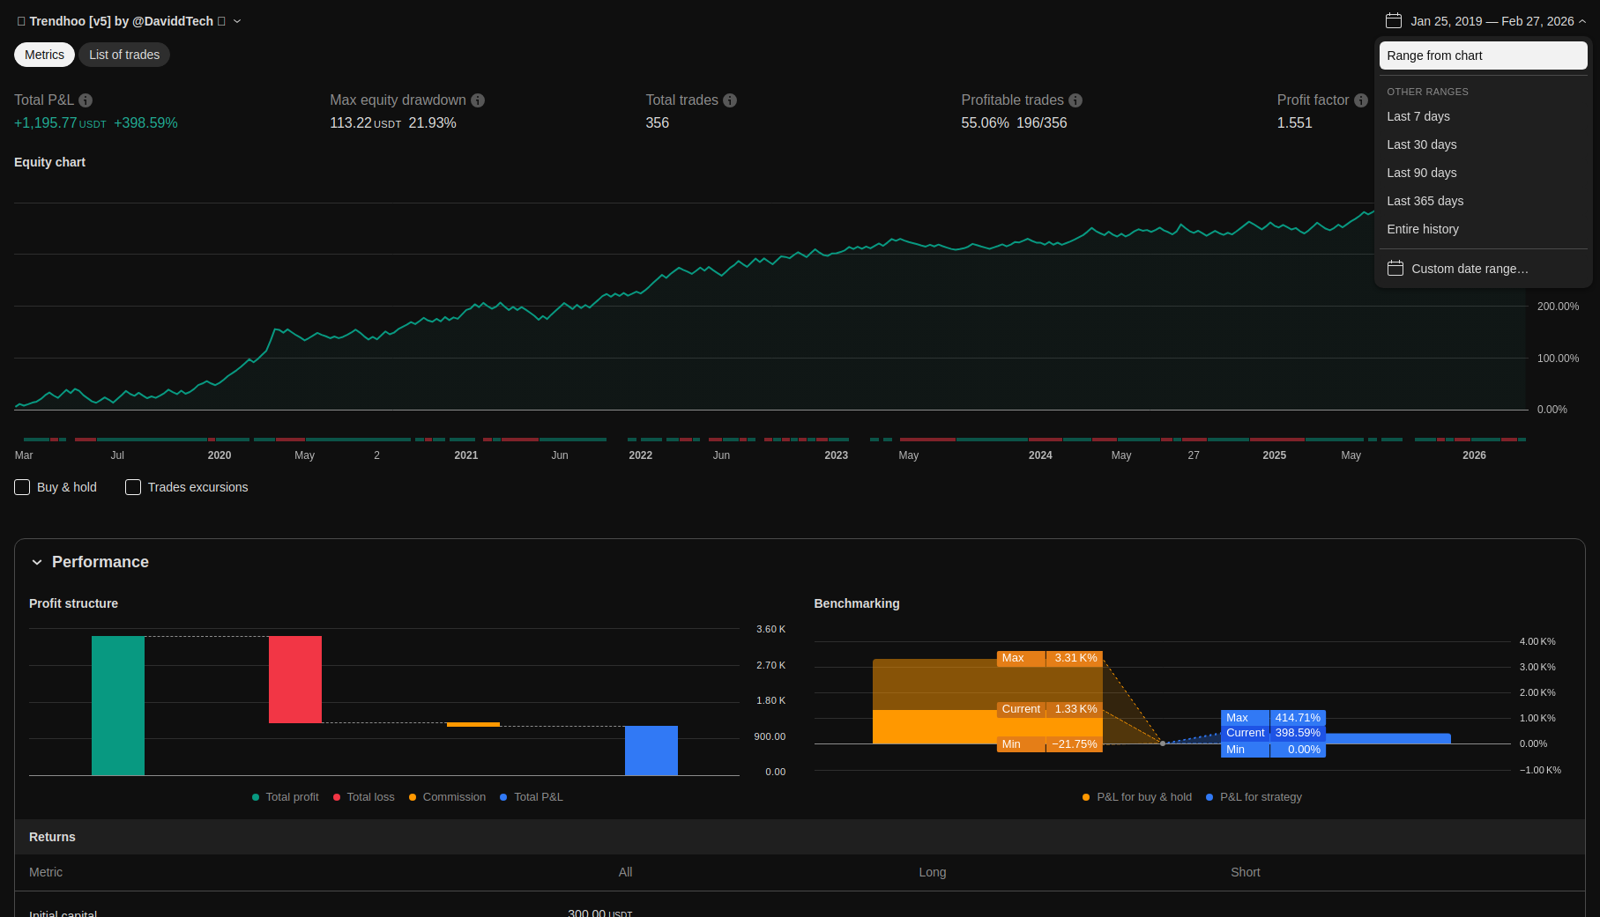Image resolution: width=1600 pixels, height=917 pixels.
Task: Click info icon next to Total P&L
Action: coord(86,100)
